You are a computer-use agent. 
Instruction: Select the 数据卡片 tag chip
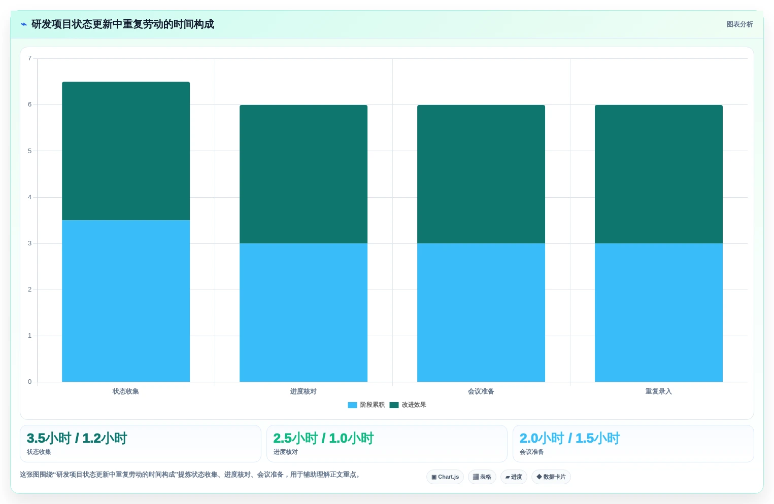tap(551, 477)
